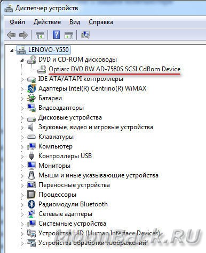This screenshot has height=253, width=206.
Task: Click the Переносные устройства icon
Action: coord(31,185)
